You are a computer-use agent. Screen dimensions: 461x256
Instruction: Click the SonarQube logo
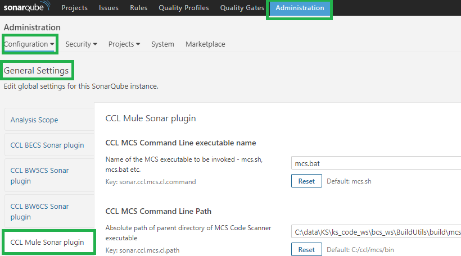pyautogui.click(x=27, y=7)
